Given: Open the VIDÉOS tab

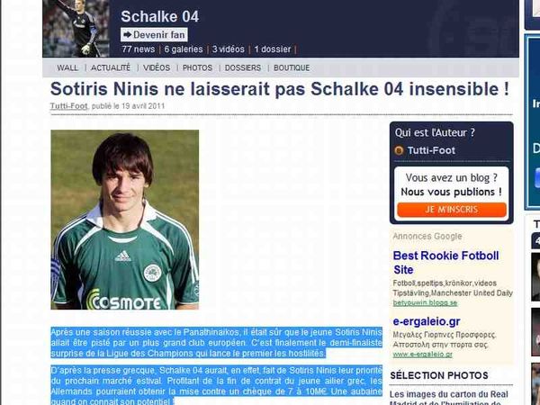Looking at the screenshot, I should tap(157, 67).
